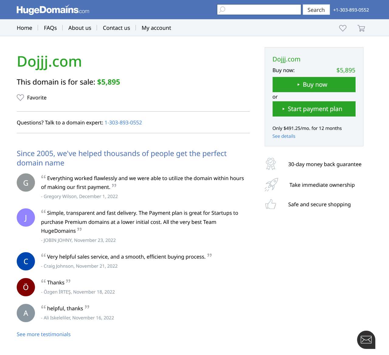Click the Ö avatar for Özgen İRTEŞ
Viewport: 389px width, 355px height.
(x=26, y=287)
